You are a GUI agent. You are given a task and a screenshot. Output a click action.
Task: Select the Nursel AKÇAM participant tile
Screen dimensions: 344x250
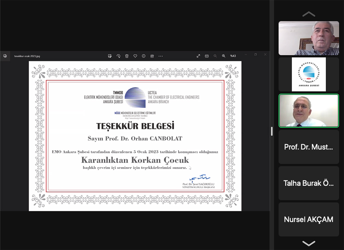tap(309, 219)
